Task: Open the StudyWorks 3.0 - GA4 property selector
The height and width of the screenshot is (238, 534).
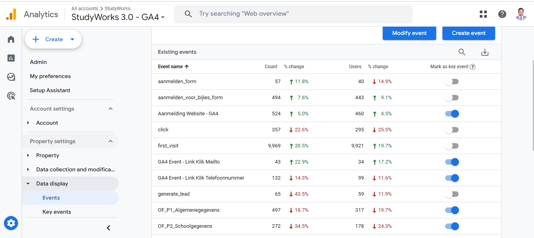Action: pos(118,17)
